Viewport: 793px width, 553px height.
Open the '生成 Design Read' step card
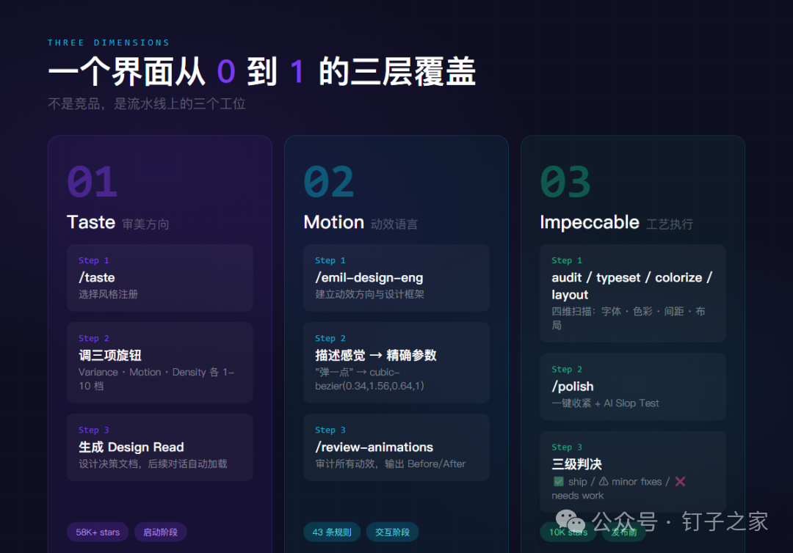coord(160,447)
